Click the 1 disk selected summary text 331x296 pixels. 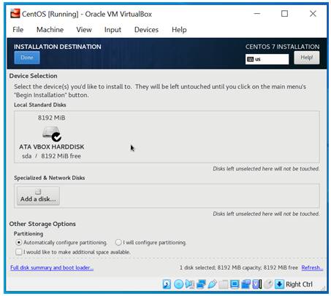tap(239, 268)
